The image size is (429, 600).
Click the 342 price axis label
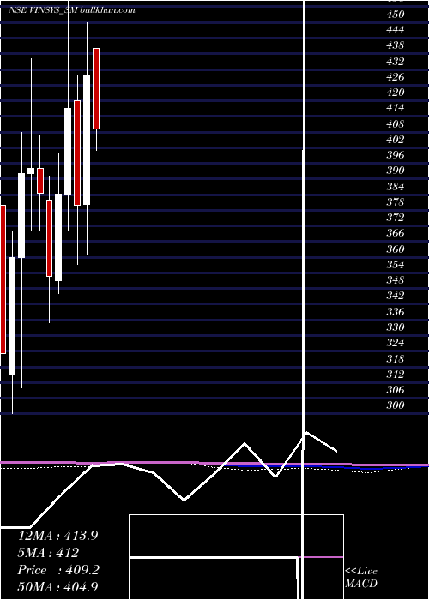click(x=396, y=296)
